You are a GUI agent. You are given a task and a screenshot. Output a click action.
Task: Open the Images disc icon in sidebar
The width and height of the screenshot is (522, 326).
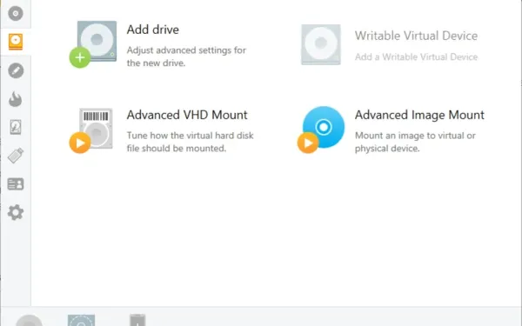tap(16, 14)
